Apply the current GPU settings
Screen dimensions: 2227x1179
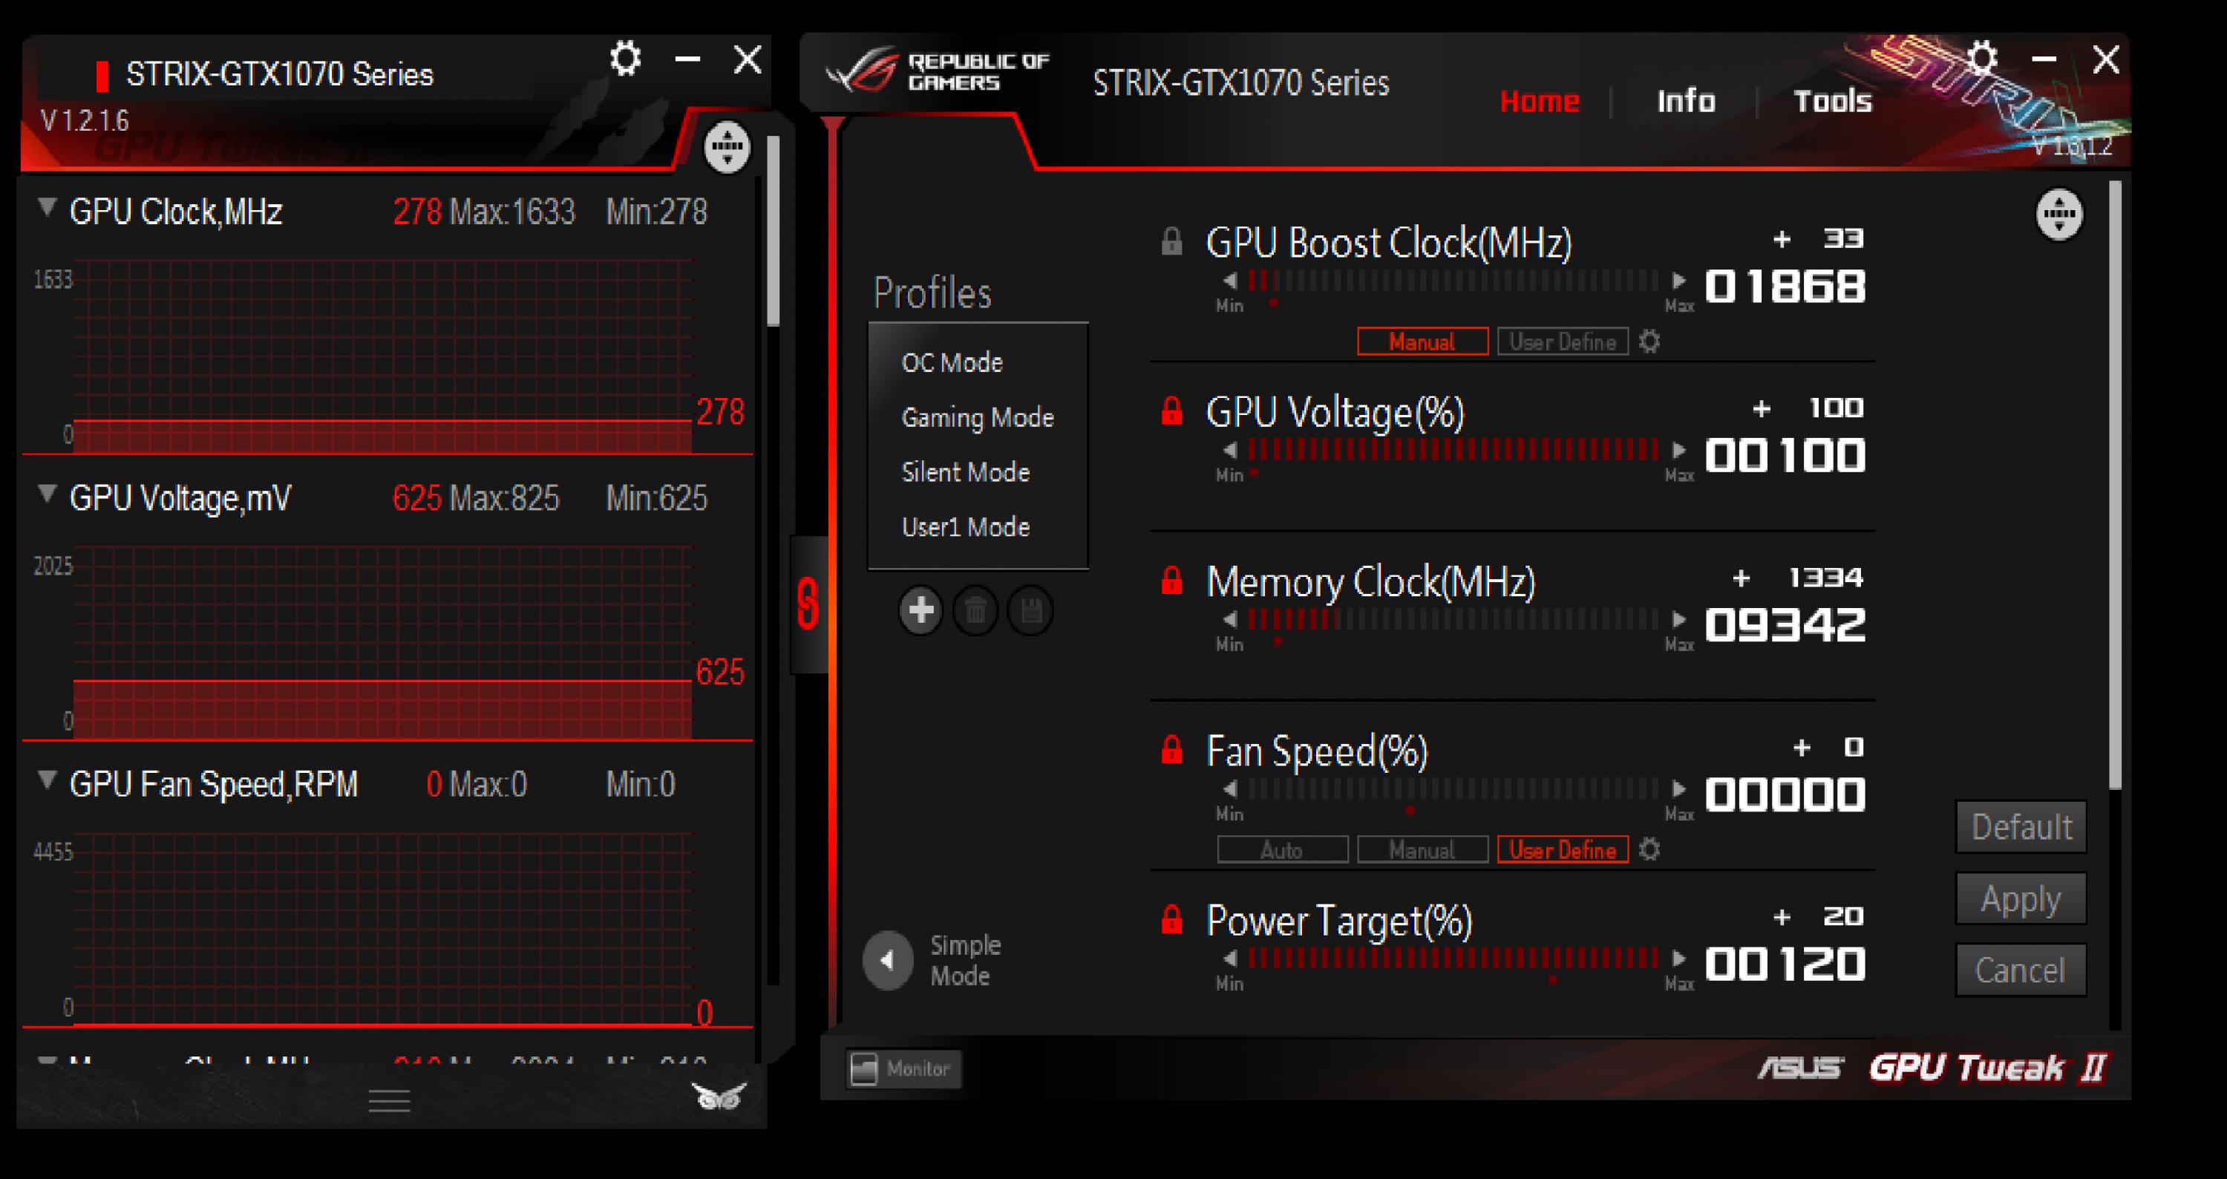click(2021, 898)
